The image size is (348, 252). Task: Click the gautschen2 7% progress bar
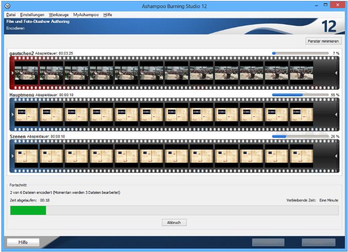pos(300,53)
